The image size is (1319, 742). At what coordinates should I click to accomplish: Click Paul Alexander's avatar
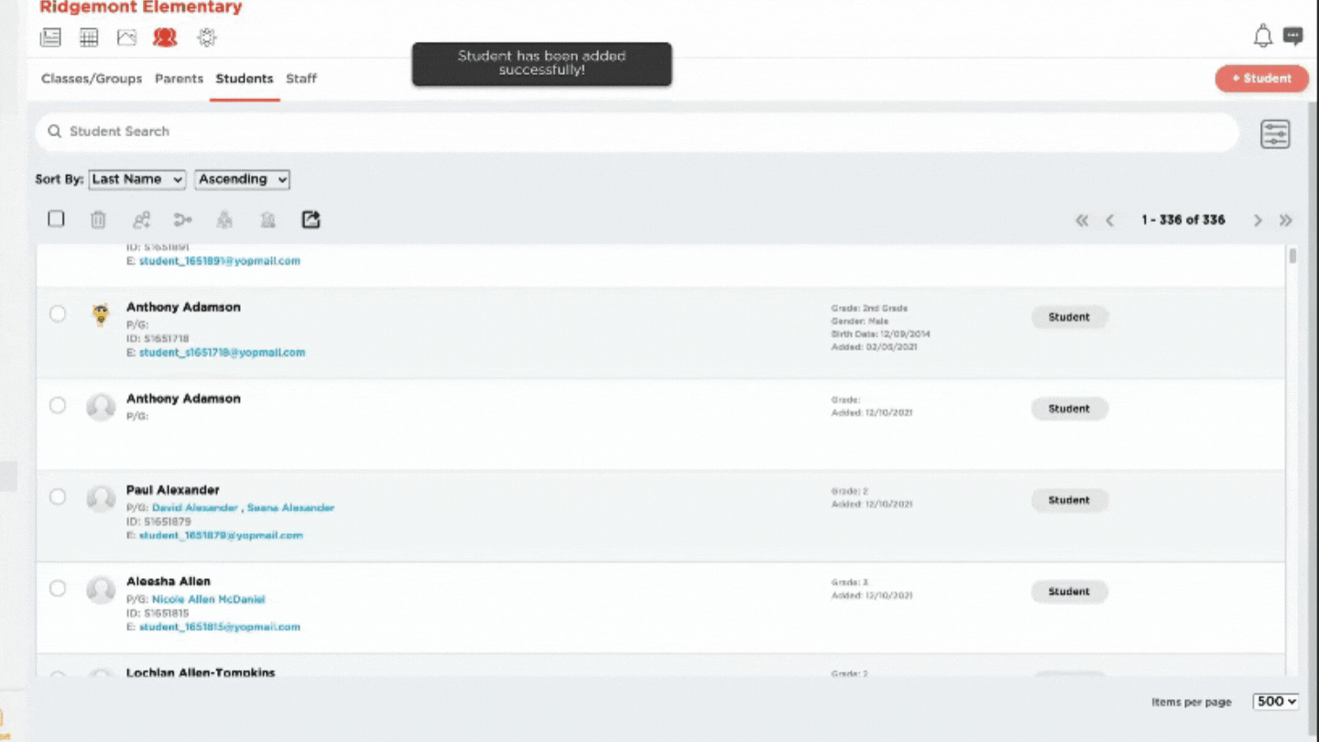(x=101, y=498)
